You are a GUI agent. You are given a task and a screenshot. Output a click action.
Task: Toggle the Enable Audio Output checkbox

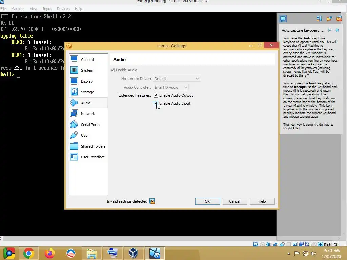point(156,95)
